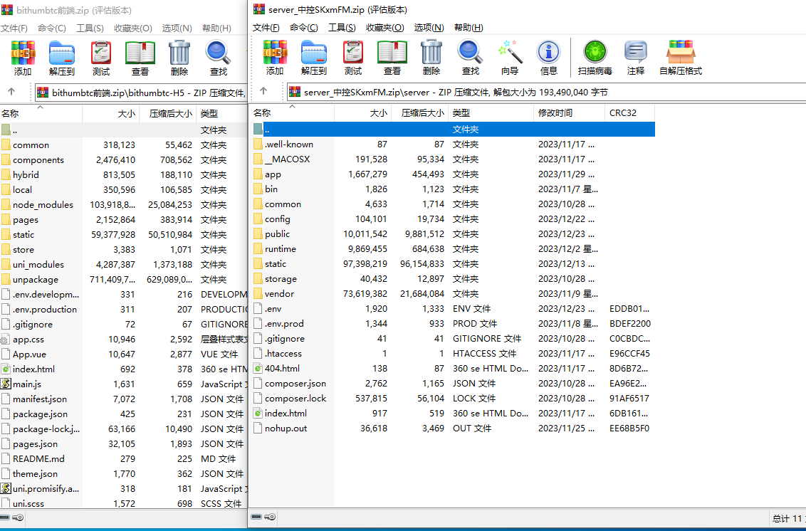This screenshot has height=531, width=806.
Task: Open the Wizard (向导) tool
Action: (x=510, y=58)
